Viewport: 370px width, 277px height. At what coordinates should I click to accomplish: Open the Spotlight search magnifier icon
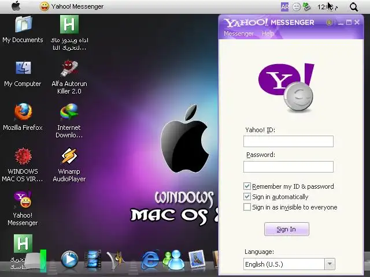(x=354, y=7)
